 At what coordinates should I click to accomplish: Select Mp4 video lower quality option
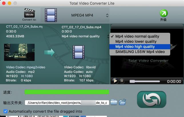[140, 42]
